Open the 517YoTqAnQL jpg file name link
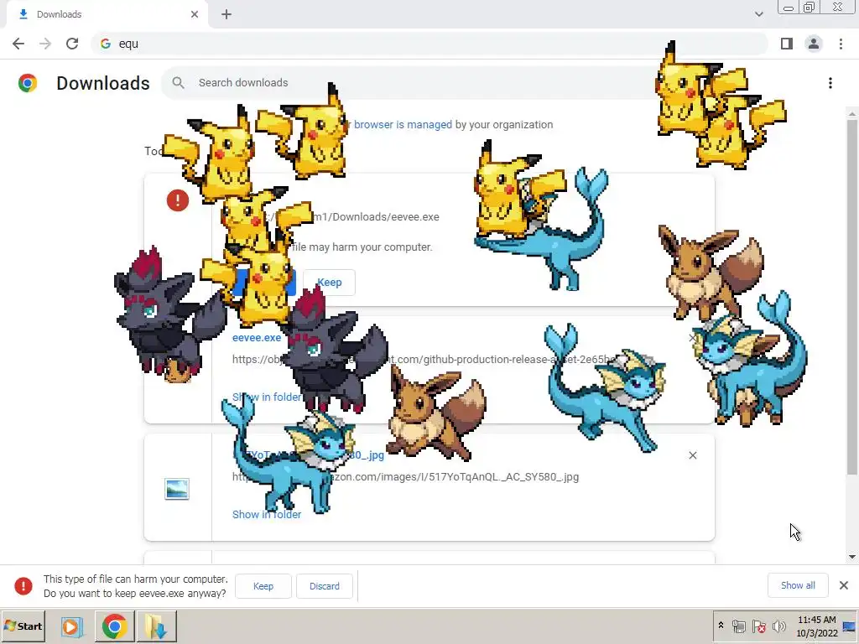 point(309,454)
